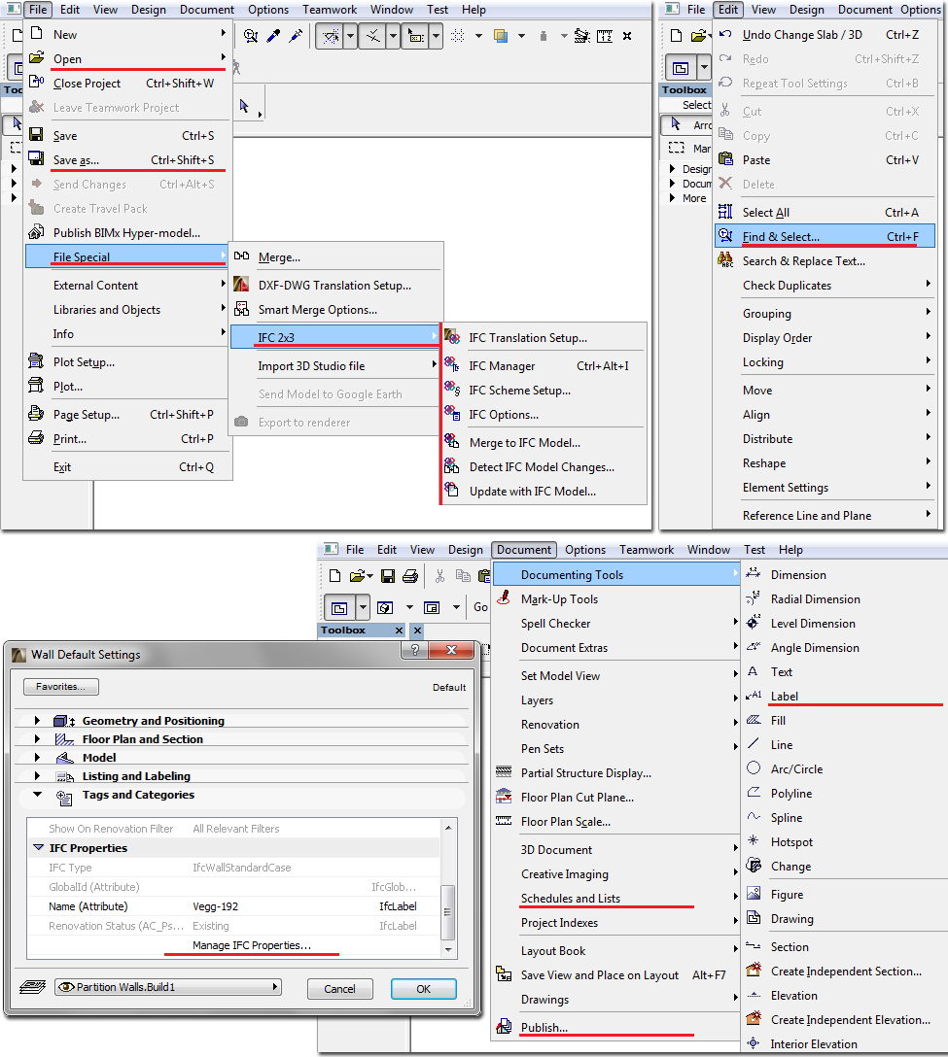Click Manage IFC Properties link
Viewport: 948px width, 1057px height.
pos(251,946)
